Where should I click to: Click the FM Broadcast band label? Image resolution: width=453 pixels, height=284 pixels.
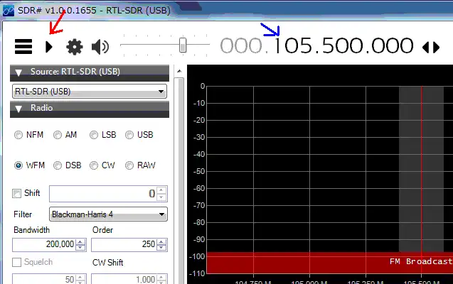[x=421, y=261]
